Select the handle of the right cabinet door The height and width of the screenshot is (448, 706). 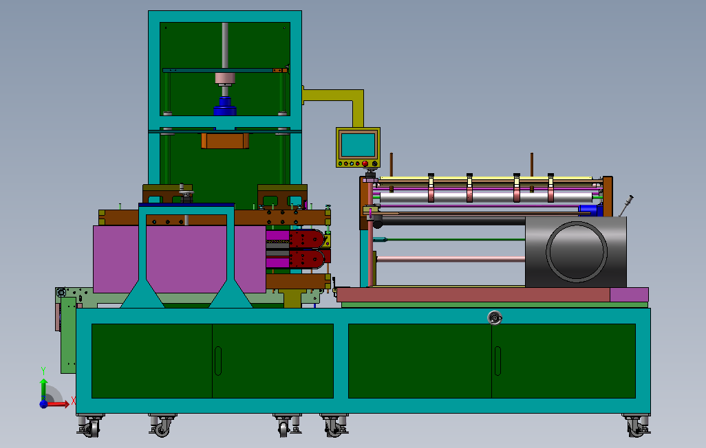click(x=498, y=361)
